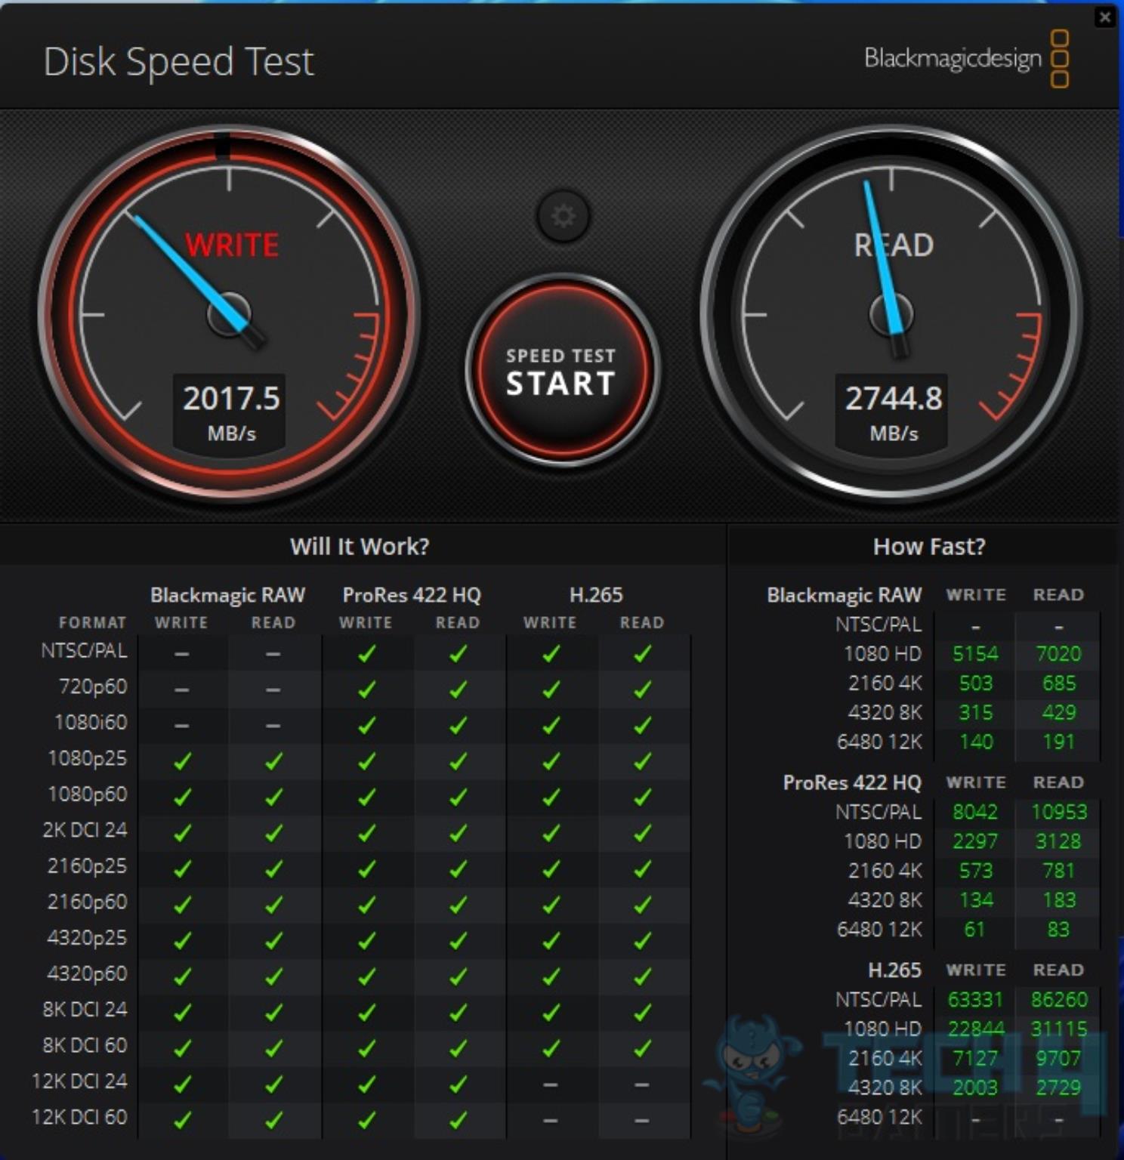This screenshot has height=1160, width=1124.
Task: Click the 1080i60 format row label
Action: (x=91, y=722)
